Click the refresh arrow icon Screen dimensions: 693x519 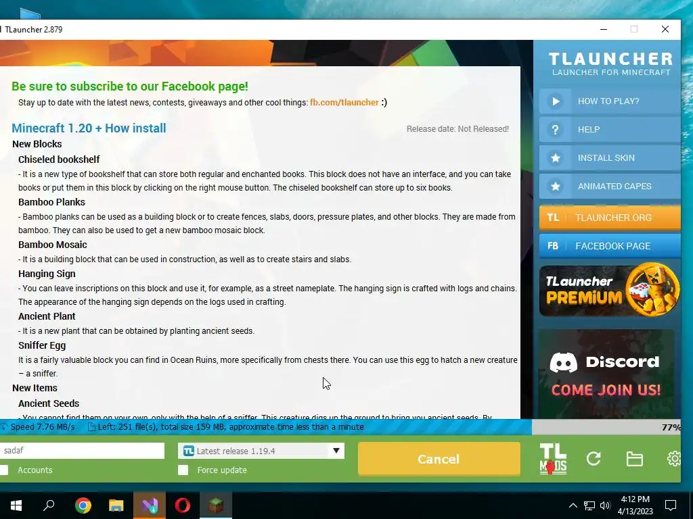(x=594, y=459)
